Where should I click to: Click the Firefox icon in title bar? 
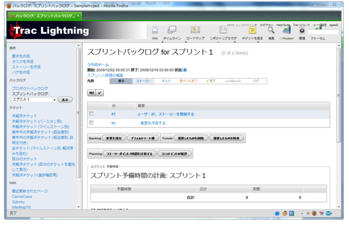(x=9, y=6)
